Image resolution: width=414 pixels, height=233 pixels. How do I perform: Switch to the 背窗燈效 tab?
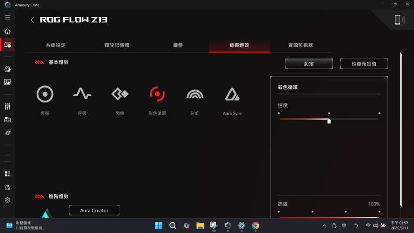(239, 45)
